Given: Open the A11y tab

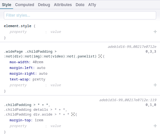Looking at the screenshot, I should [x=92, y=5].
